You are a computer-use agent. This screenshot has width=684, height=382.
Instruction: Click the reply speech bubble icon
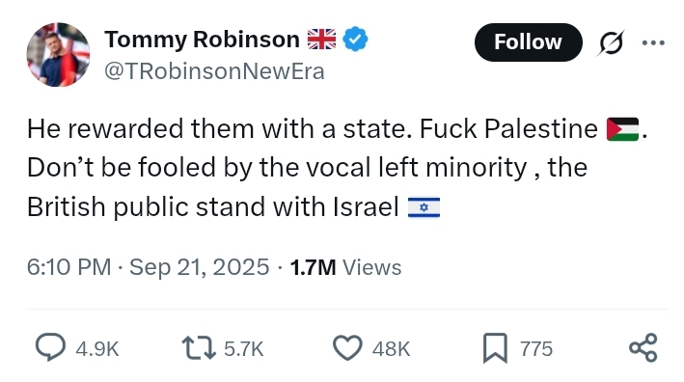point(50,347)
